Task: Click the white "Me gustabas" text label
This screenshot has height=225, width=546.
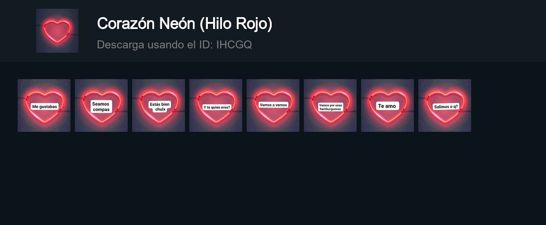Action: (44, 107)
